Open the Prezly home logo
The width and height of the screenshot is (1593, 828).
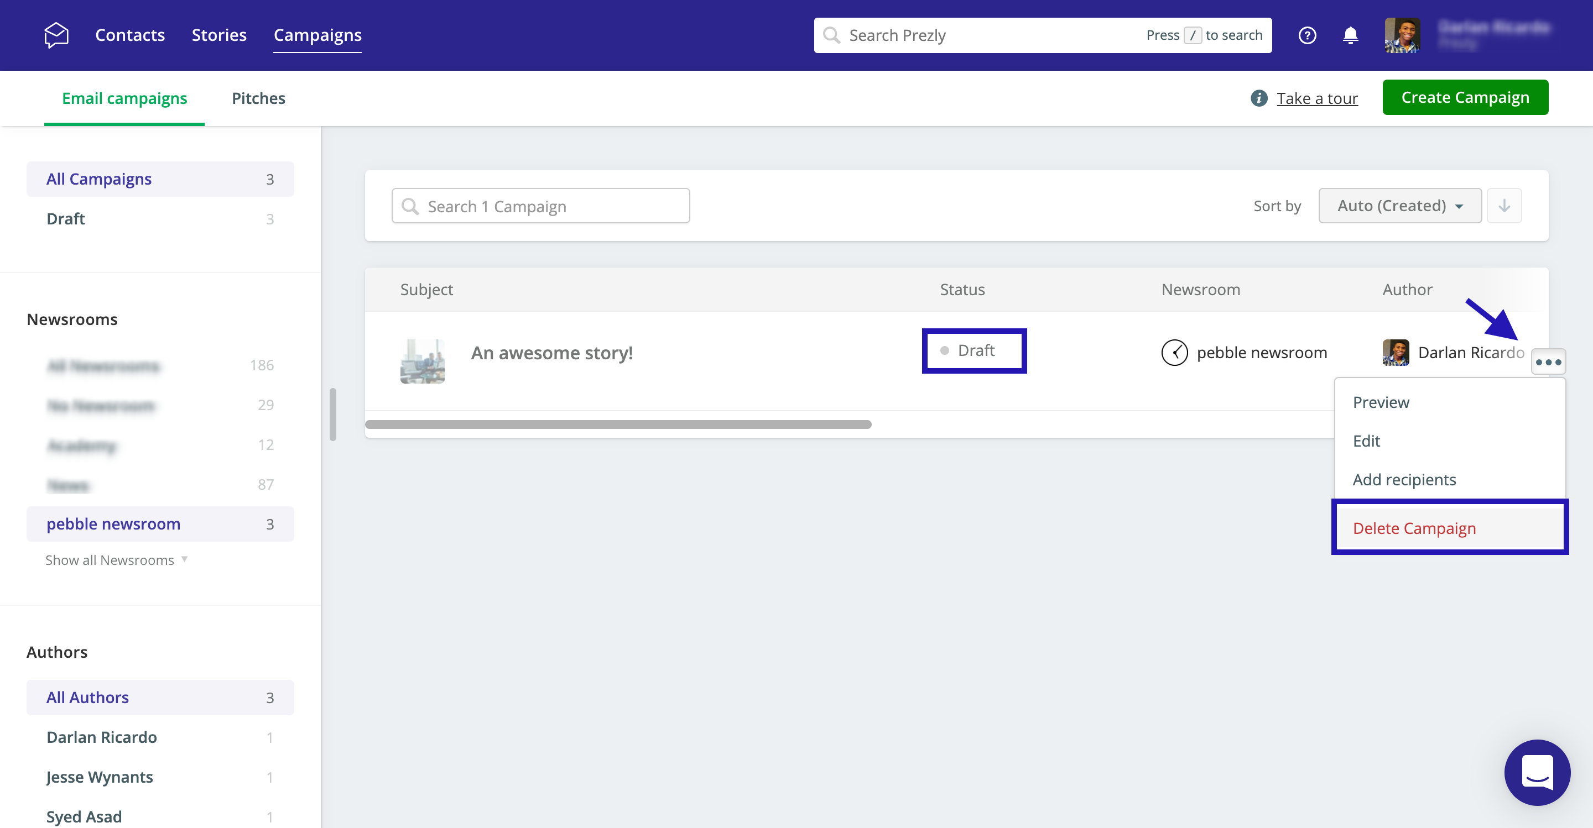tap(56, 35)
